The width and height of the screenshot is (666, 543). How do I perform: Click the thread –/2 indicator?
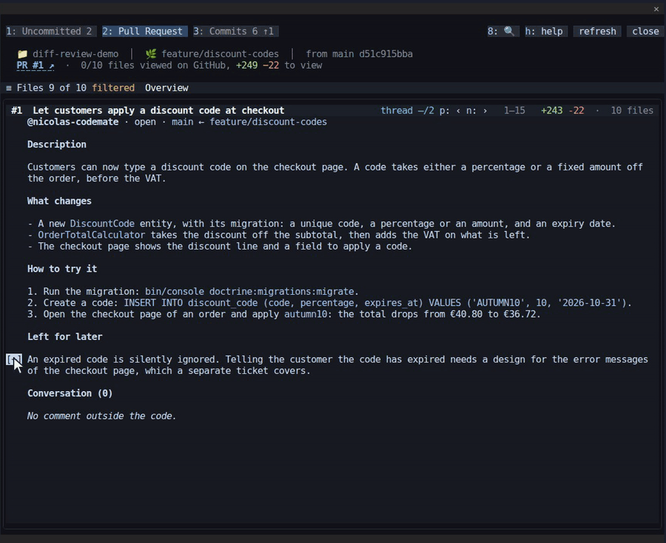point(407,110)
